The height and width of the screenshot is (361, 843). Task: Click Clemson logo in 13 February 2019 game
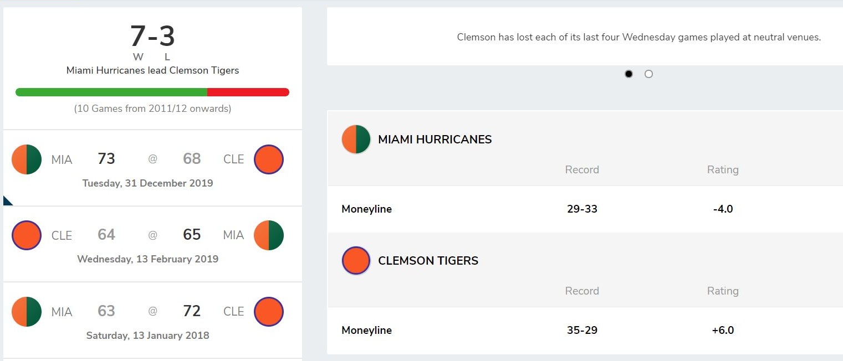point(27,235)
